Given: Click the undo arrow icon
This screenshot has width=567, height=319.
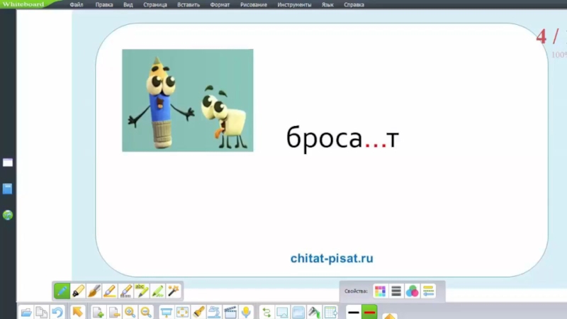Looking at the screenshot, I should coord(58,312).
